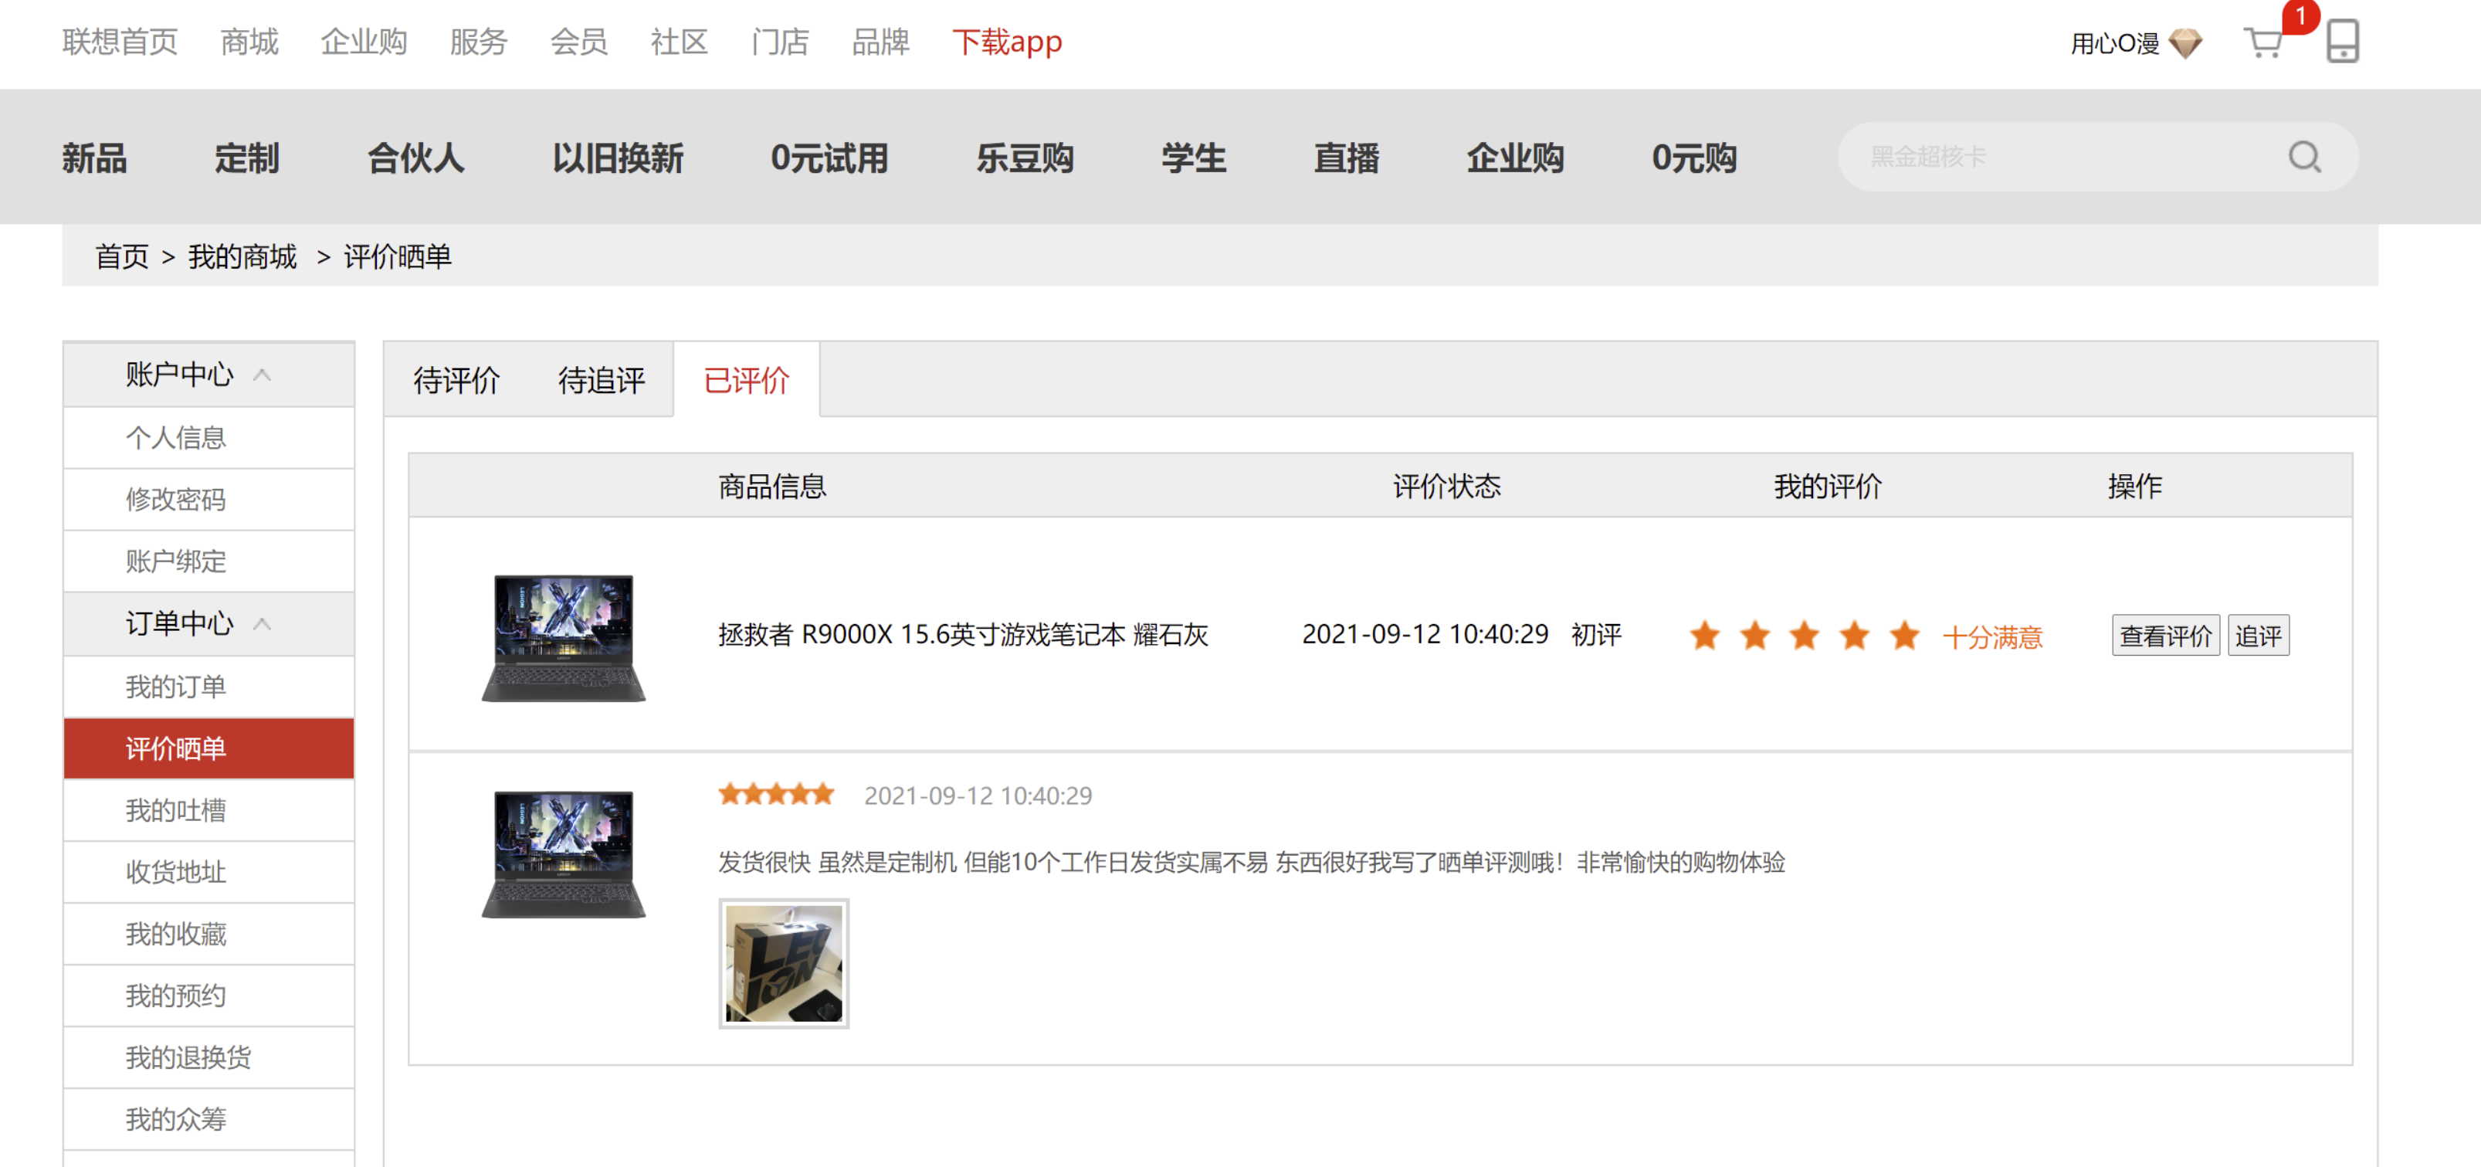Click the mobile phone icon in header
The height and width of the screenshot is (1167, 2481).
(x=2342, y=42)
